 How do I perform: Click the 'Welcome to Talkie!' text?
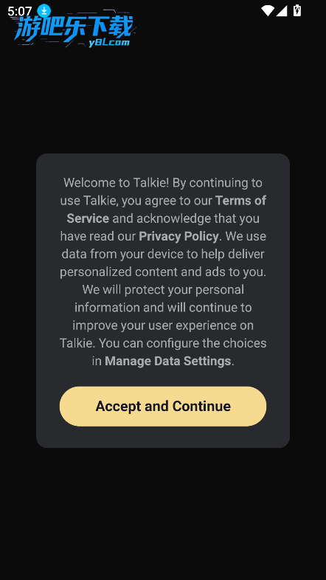[117, 182]
